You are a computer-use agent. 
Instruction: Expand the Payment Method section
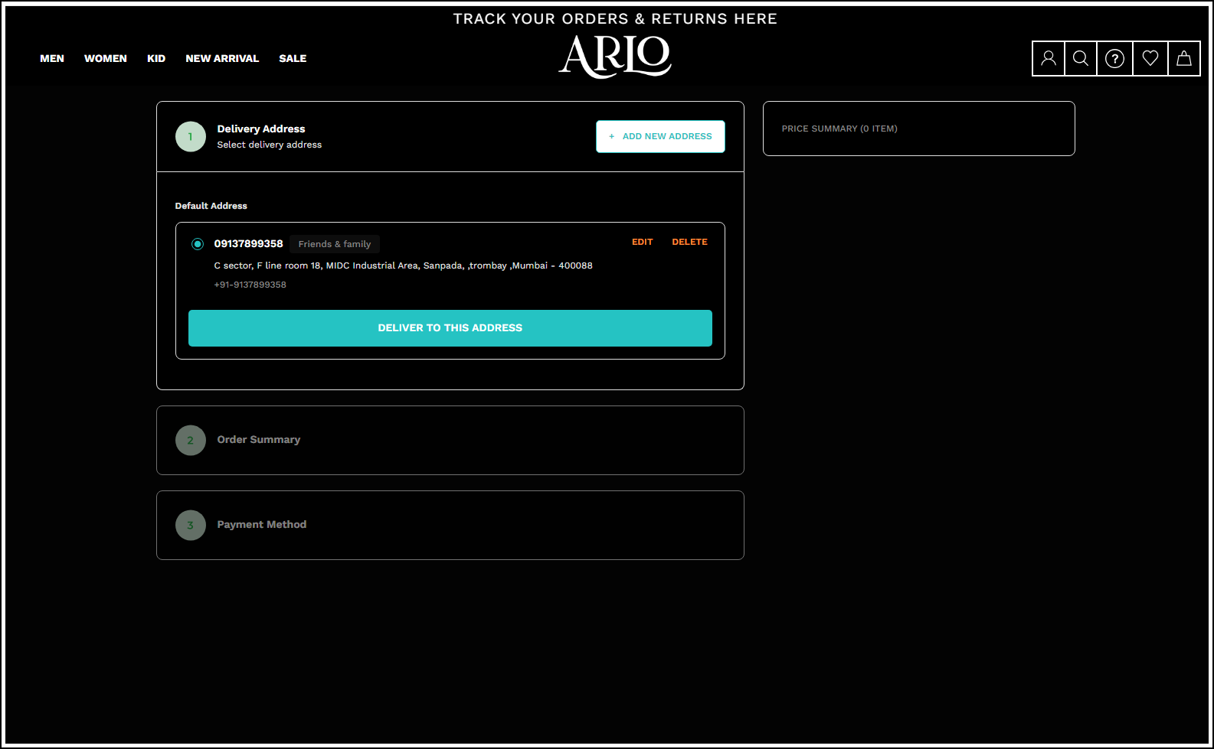click(x=262, y=525)
